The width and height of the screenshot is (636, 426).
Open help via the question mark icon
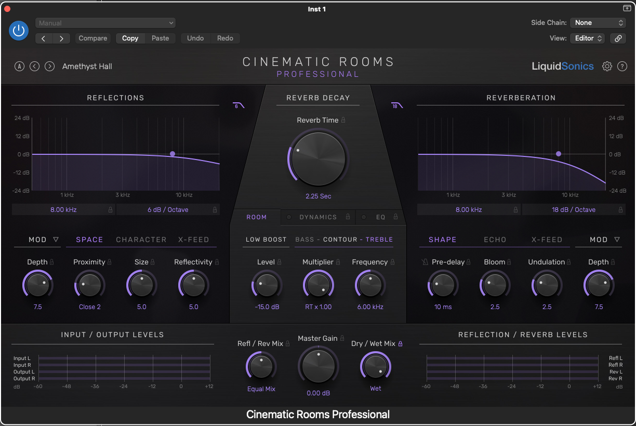622,66
